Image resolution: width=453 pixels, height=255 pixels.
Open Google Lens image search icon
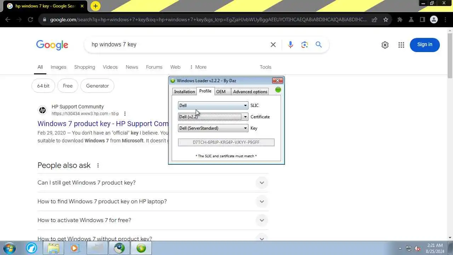point(305,45)
